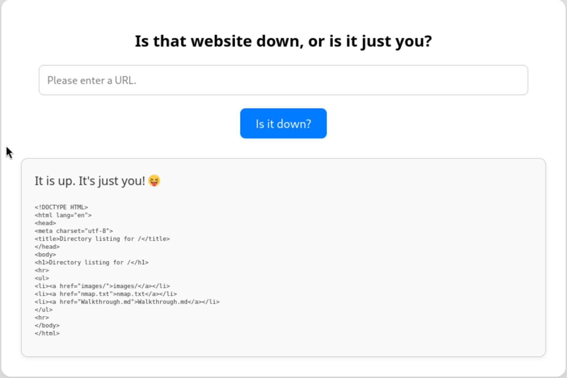Click the Walkthrough.md list entry line

click(x=127, y=302)
